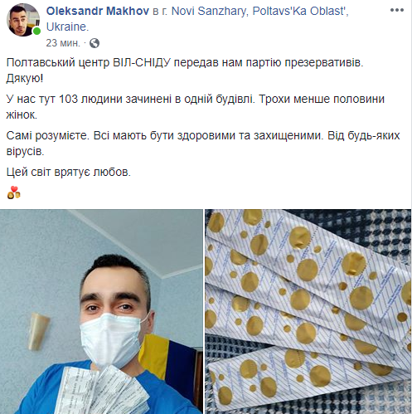Open the Oleksandr Makhov profile name link
The height and width of the screenshot is (414, 412).
98,11
